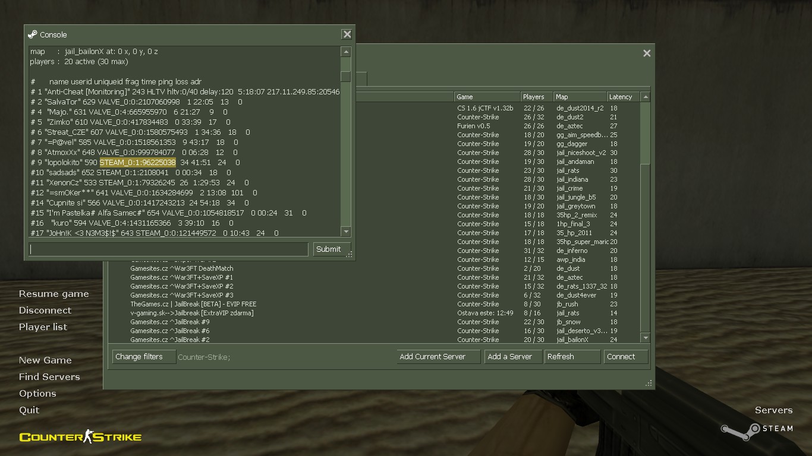Submit the console command
Viewport: 812px width, 456px height.
pyautogui.click(x=332, y=249)
